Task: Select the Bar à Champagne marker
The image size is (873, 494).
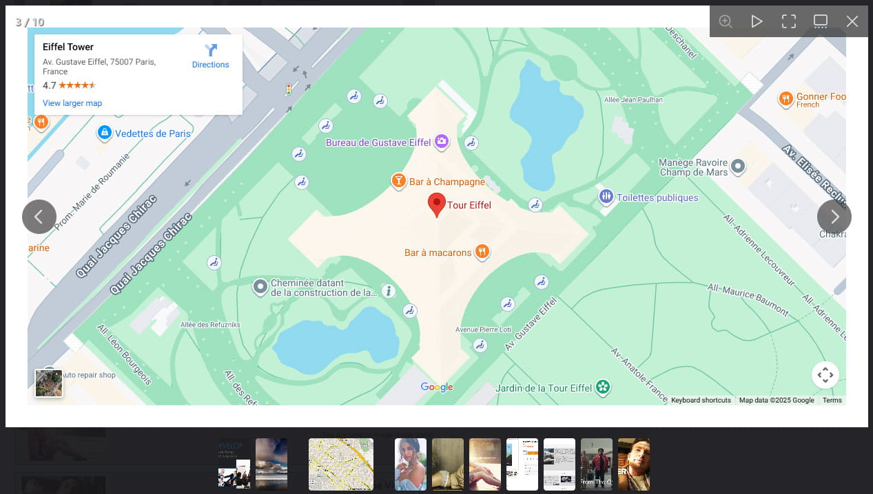Action: pyautogui.click(x=398, y=181)
